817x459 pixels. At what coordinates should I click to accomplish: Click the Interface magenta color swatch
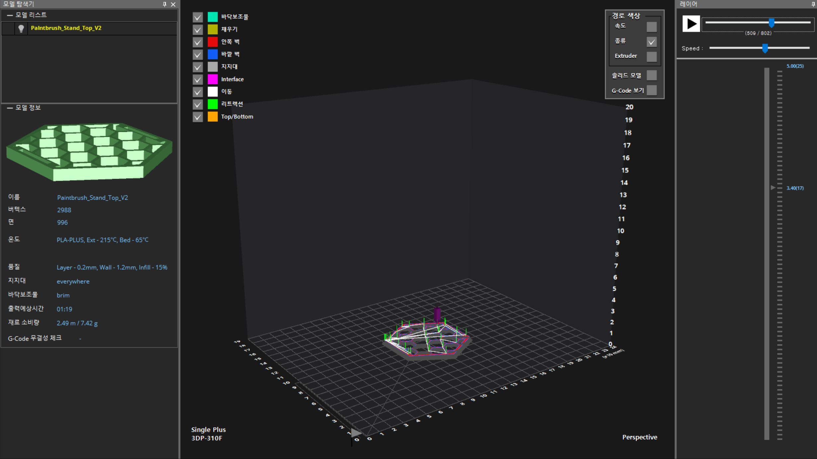pos(213,79)
